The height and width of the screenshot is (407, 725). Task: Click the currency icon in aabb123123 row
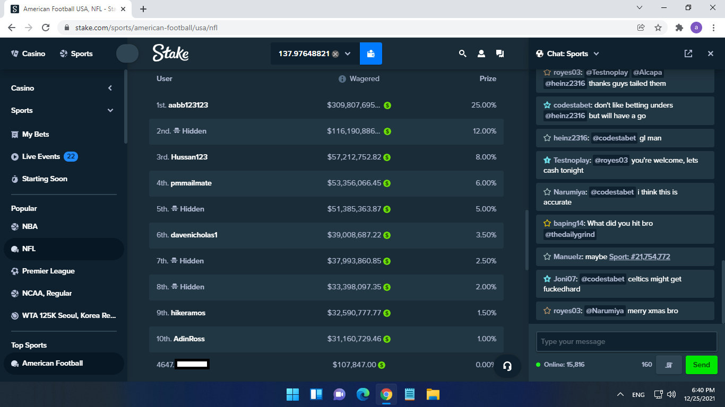coord(387,105)
